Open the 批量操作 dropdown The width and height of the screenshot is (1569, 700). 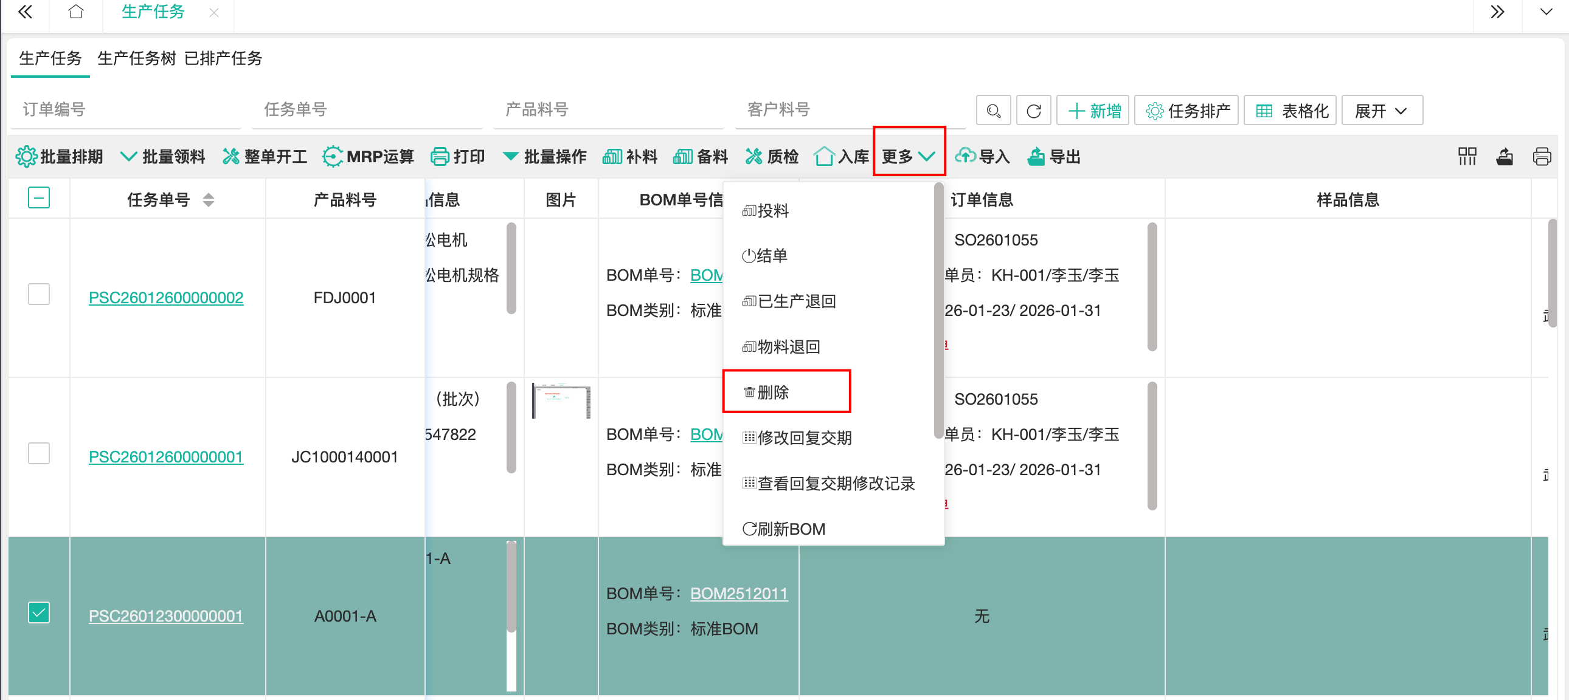tap(544, 156)
